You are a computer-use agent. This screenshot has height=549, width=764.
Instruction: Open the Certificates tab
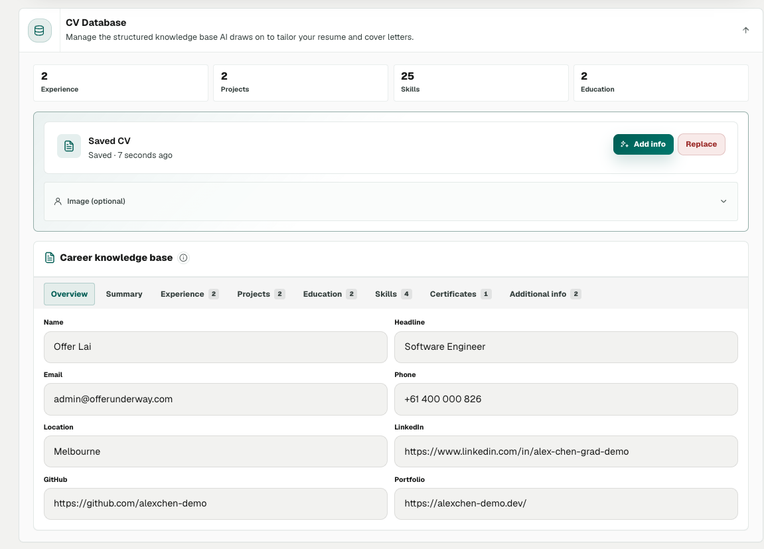pyautogui.click(x=461, y=294)
